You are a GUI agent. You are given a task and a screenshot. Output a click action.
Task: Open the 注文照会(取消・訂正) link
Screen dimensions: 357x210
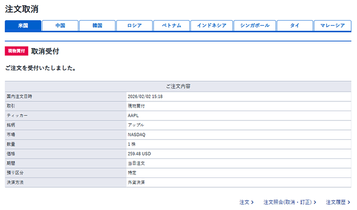(x=289, y=202)
